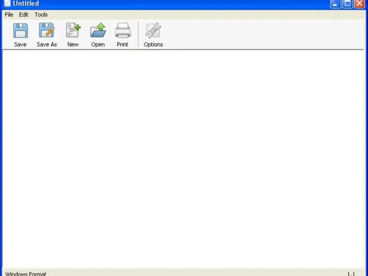
Task: Open the Tools menu
Action: [x=41, y=15]
